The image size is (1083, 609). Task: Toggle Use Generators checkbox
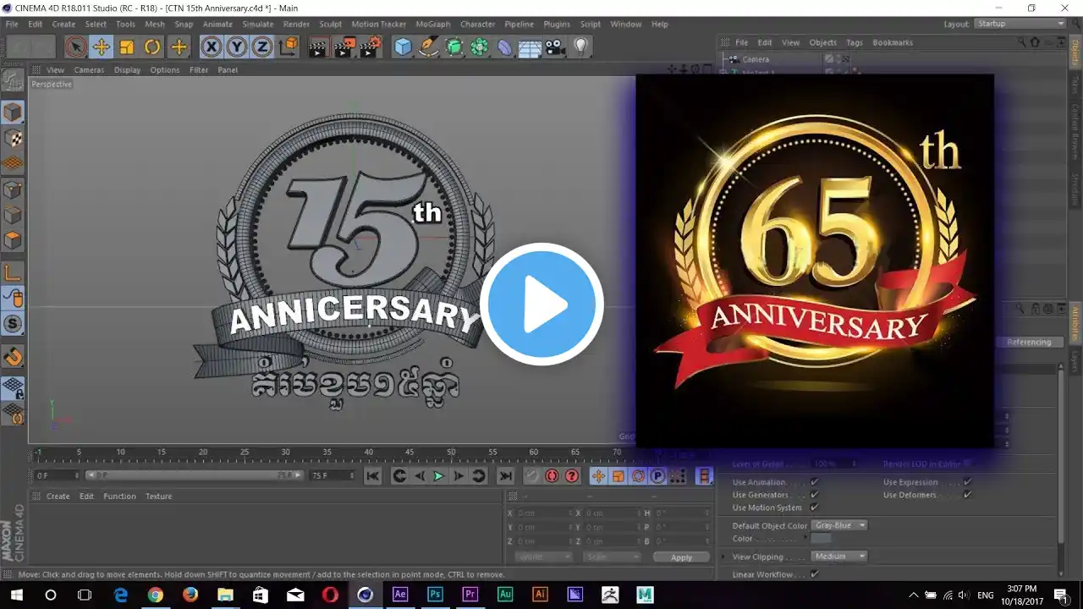click(814, 495)
